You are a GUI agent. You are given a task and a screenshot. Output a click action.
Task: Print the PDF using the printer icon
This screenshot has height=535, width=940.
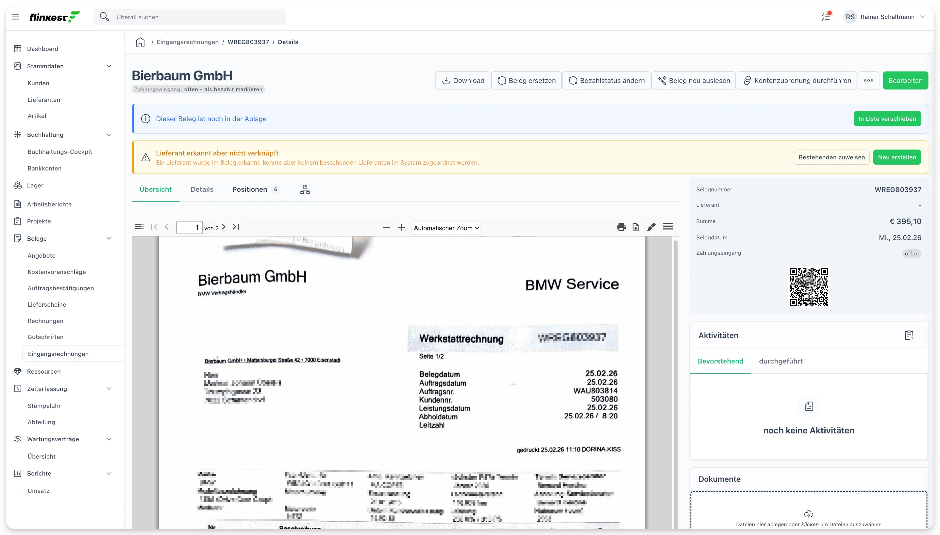point(621,227)
